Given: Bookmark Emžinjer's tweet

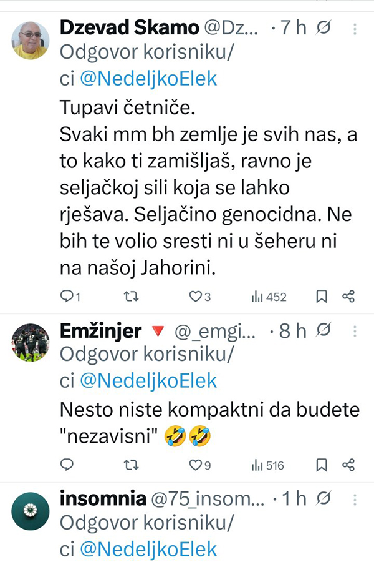Looking at the screenshot, I should [x=322, y=465].
